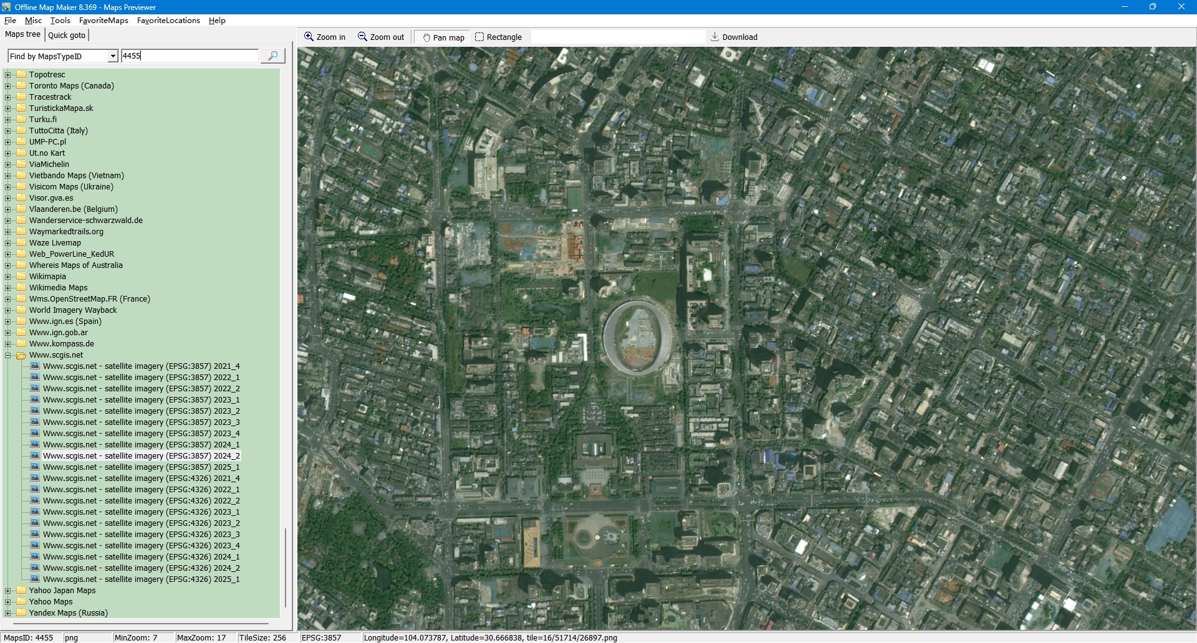Click the Zoom out magnifier icon
The width and height of the screenshot is (1197, 643).
[x=362, y=37]
